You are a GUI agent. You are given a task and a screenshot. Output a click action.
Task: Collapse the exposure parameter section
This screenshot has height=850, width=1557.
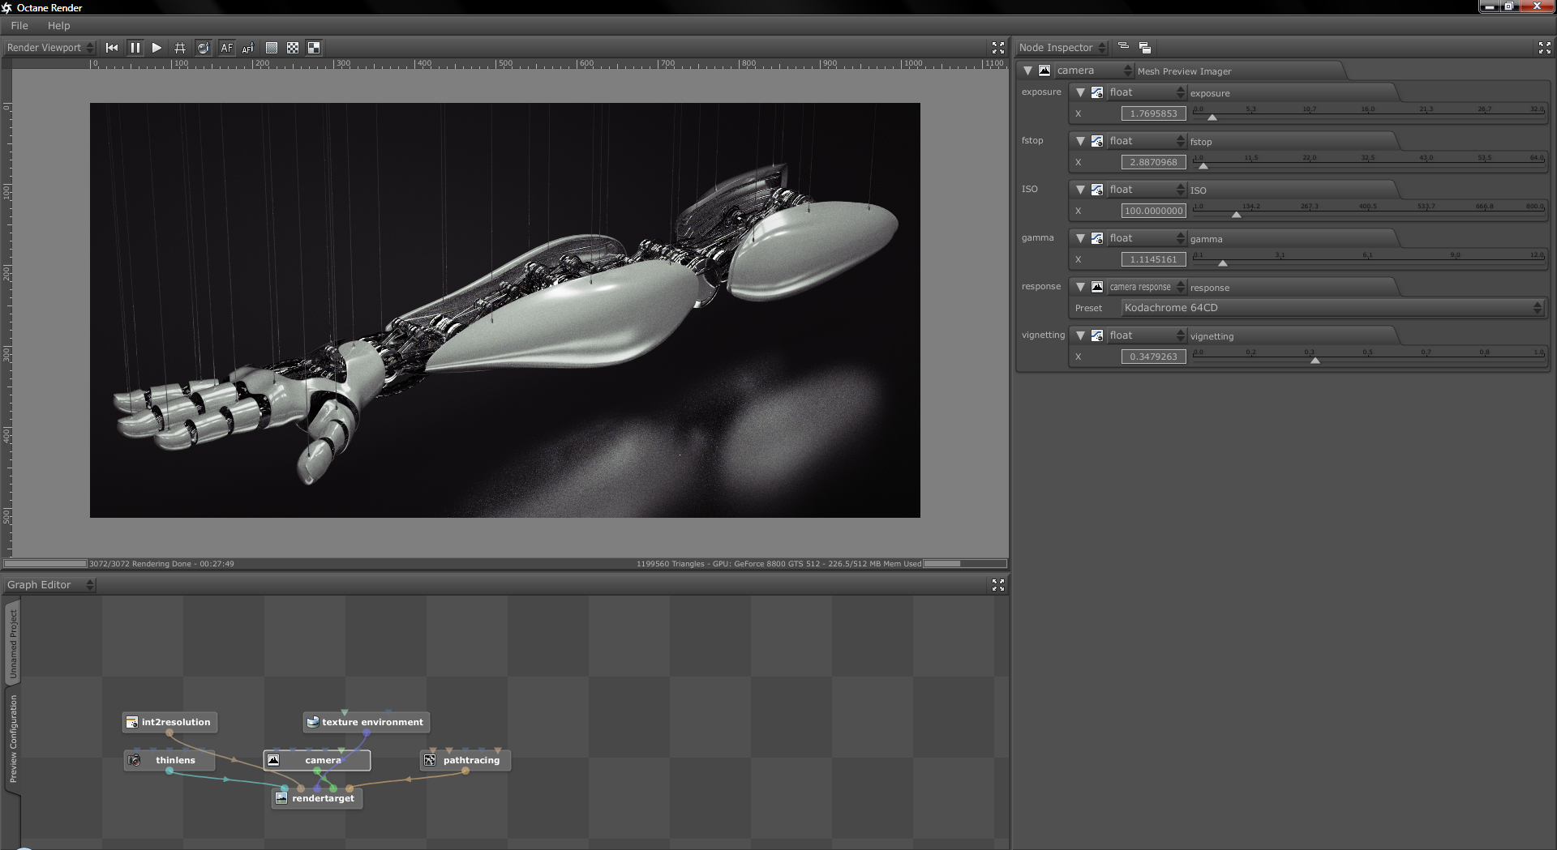[1080, 92]
